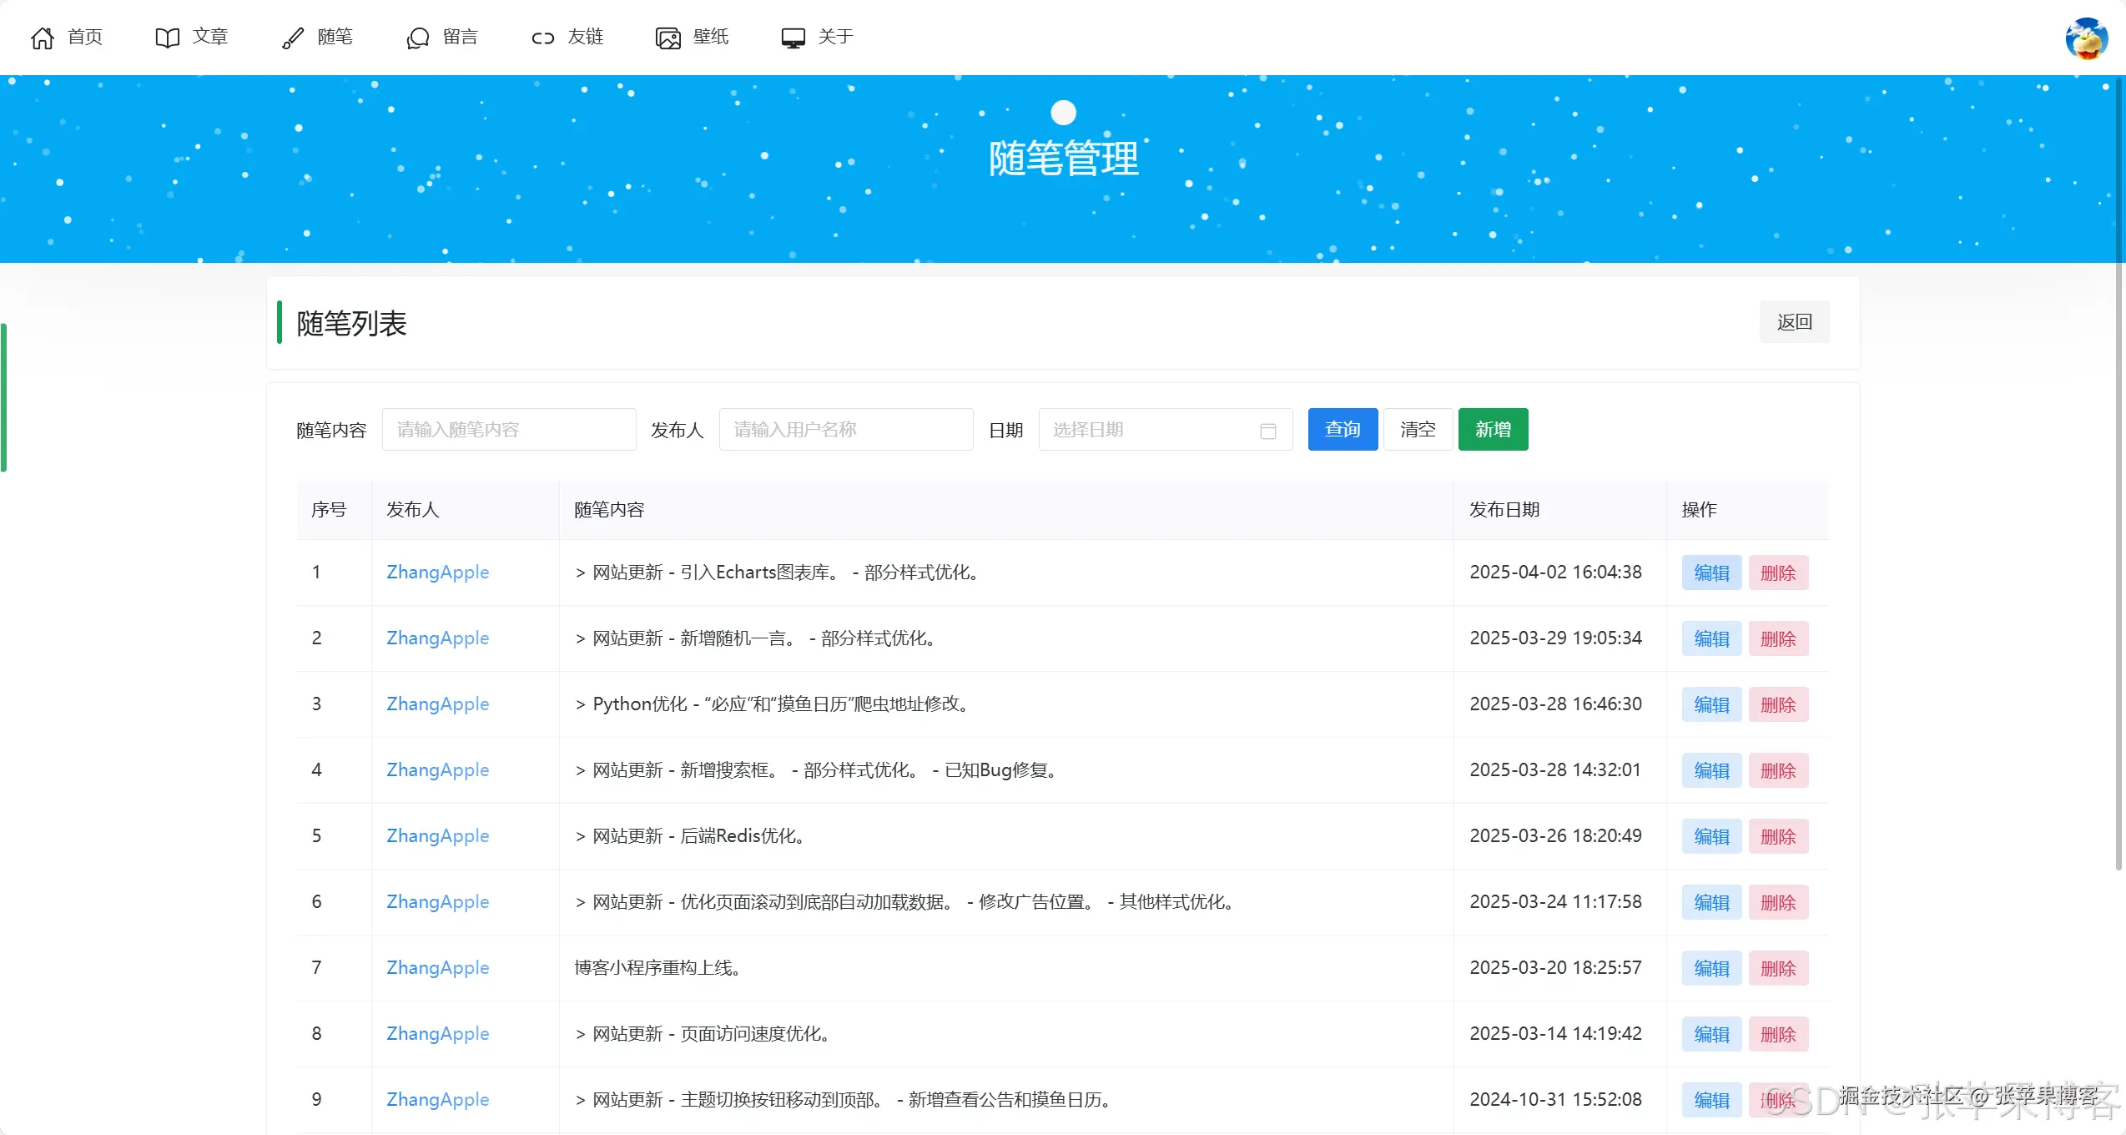2126x1135 pixels.
Task: Focus the 请输入用户名称 publisher input
Action: click(x=845, y=429)
